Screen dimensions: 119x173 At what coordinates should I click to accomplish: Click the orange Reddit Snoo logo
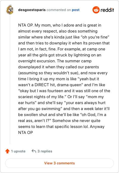96,10
